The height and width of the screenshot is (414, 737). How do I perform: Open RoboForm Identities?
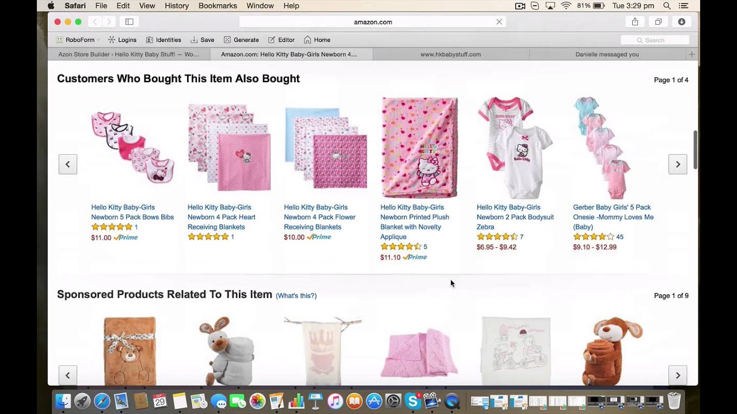164,40
